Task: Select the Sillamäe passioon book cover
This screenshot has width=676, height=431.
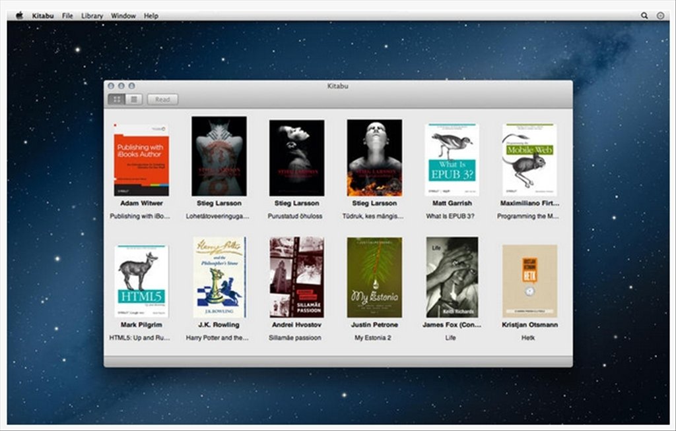Action: [x=296, y=277]
